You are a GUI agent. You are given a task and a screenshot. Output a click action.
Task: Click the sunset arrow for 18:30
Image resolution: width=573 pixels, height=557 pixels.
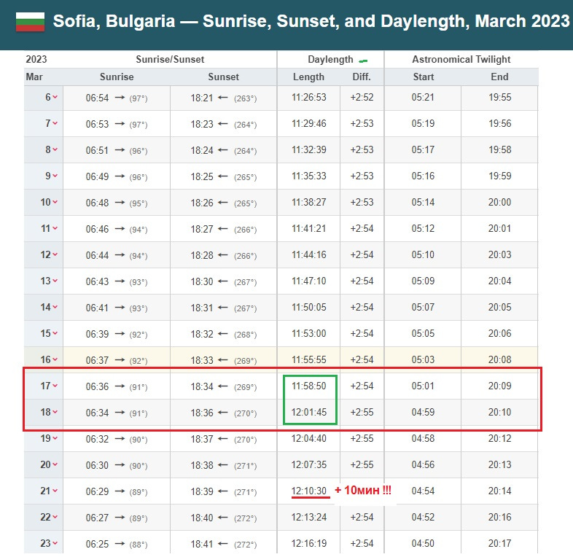pyautogui.click(x=223, y=281)
